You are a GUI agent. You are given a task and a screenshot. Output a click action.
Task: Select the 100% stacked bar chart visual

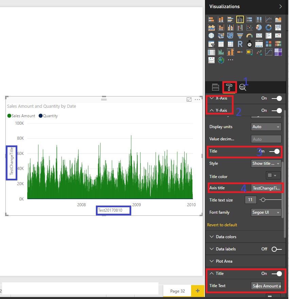click(249, 19)
